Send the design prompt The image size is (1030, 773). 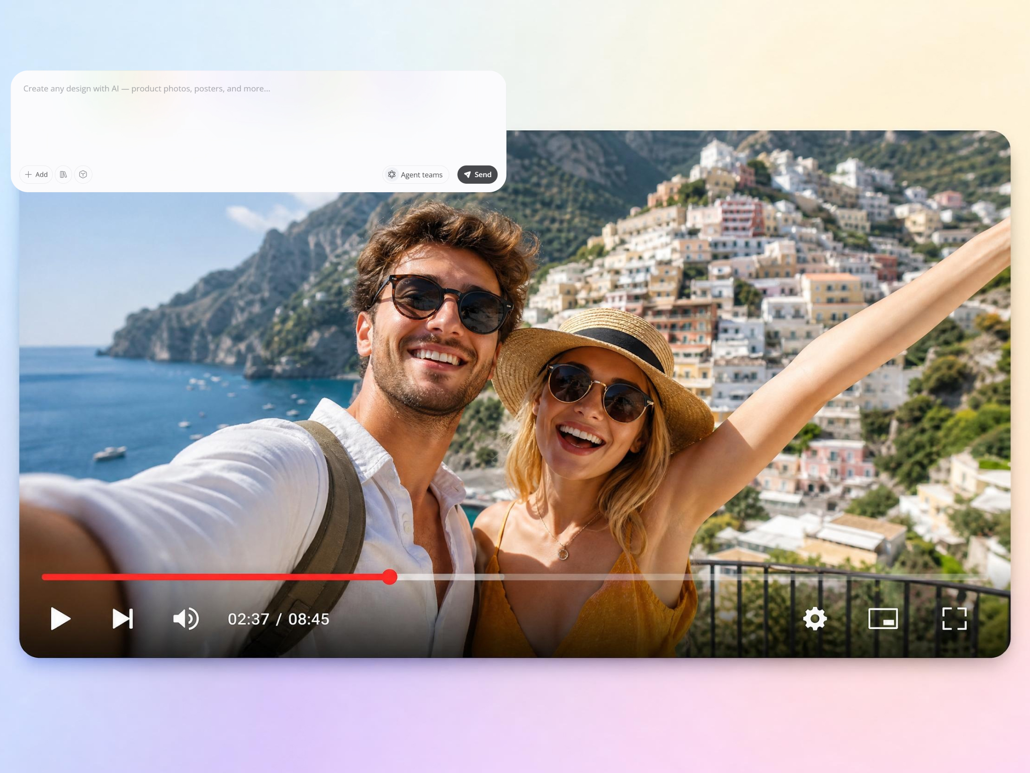tap(477, 175)
